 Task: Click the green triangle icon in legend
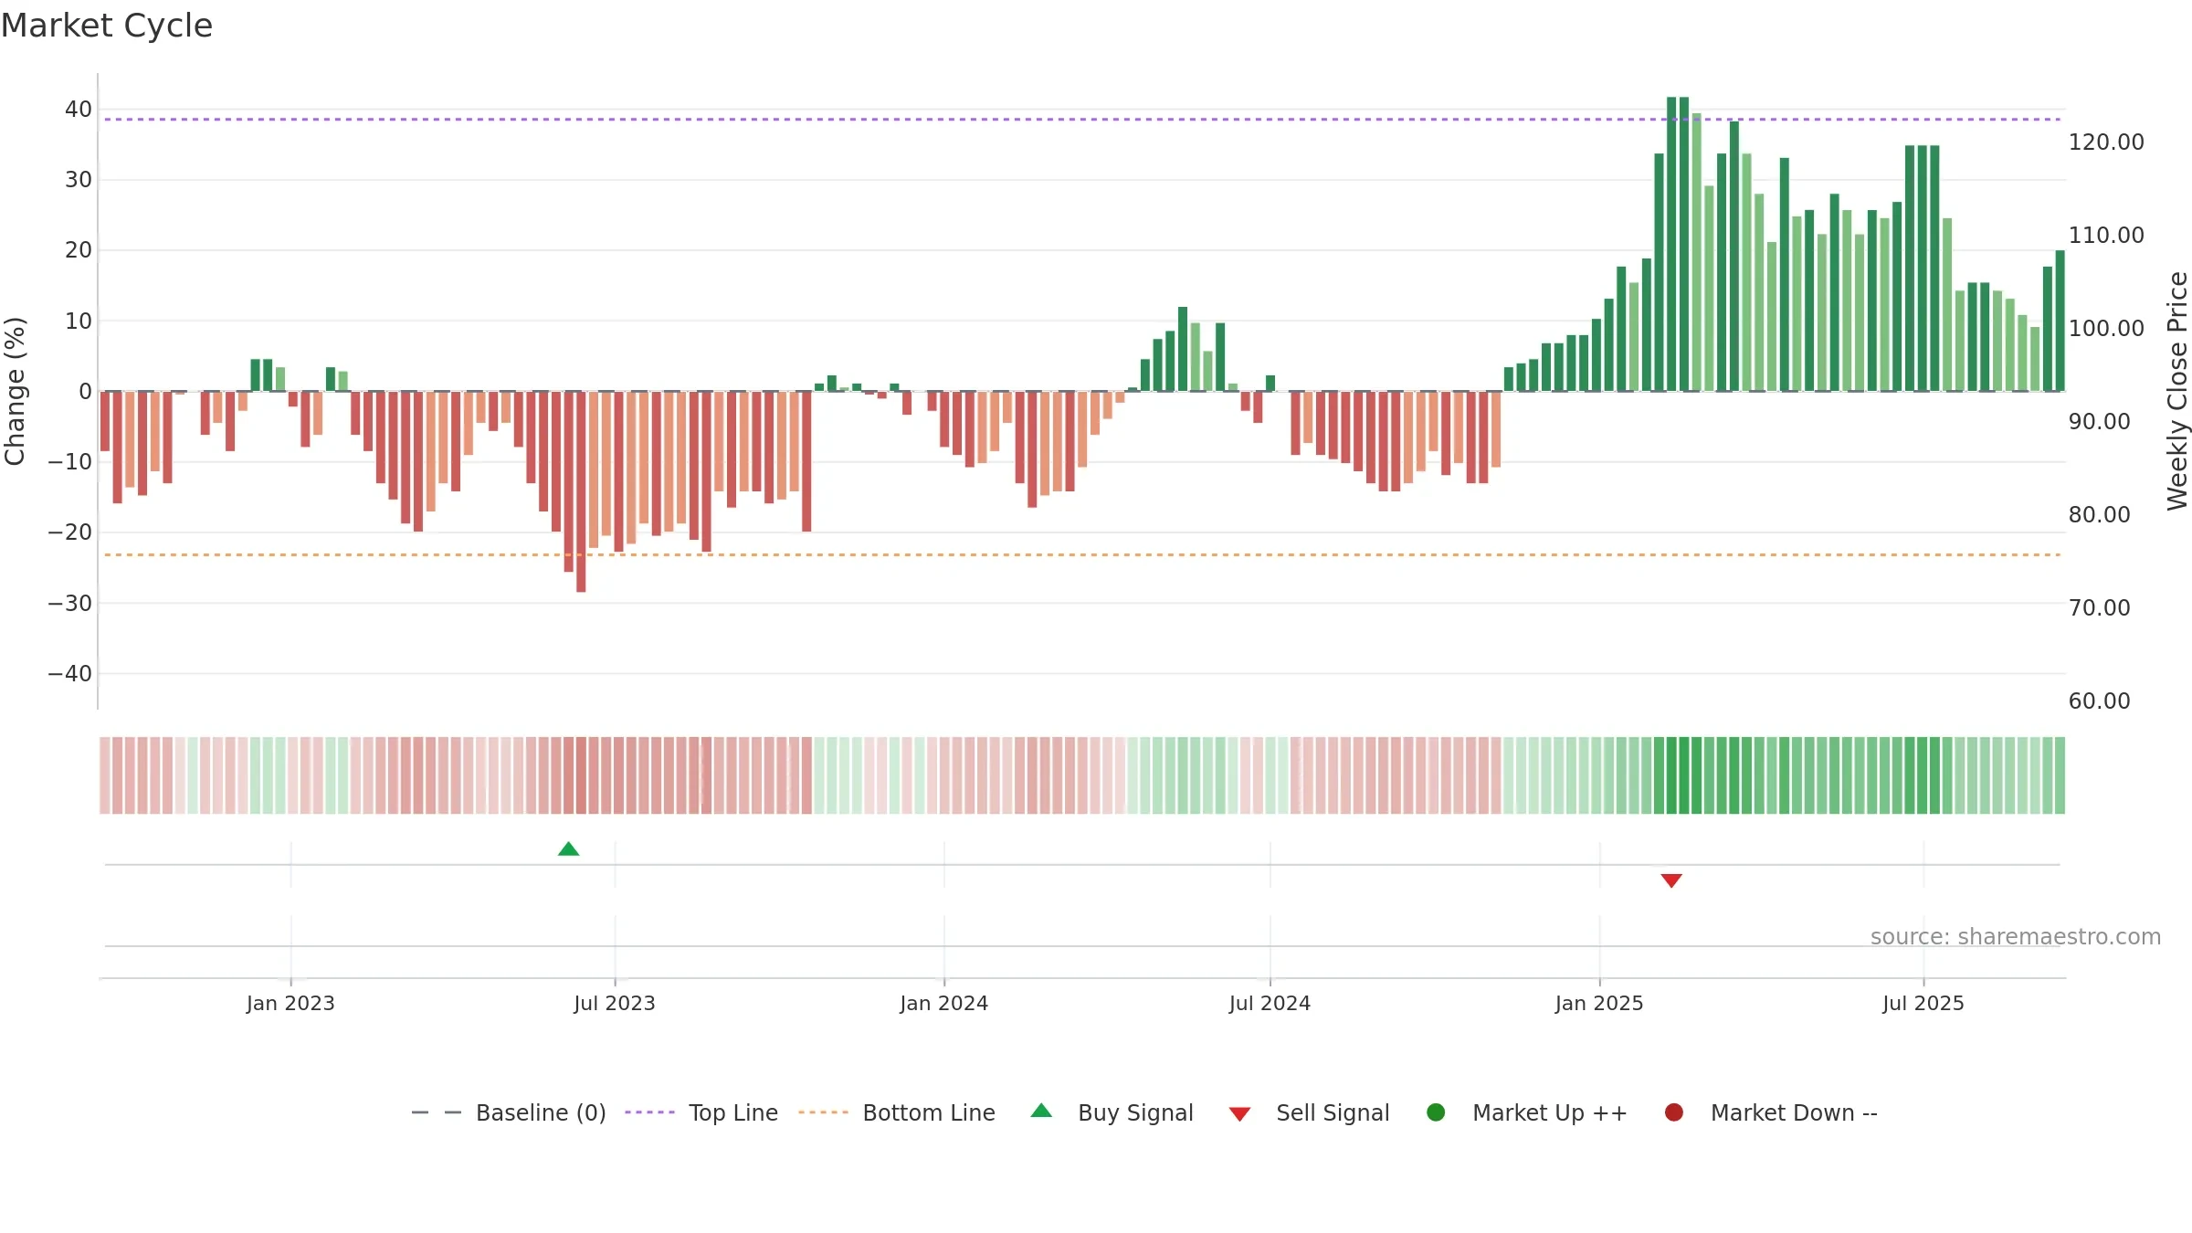pos(1041,1111)
